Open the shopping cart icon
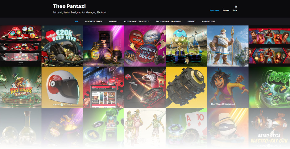 pyautogui.click(x=236, y=6)
